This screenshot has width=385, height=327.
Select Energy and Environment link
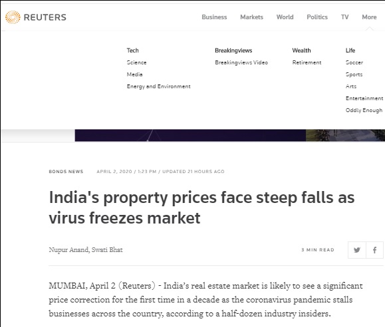[x=159, y=86]
